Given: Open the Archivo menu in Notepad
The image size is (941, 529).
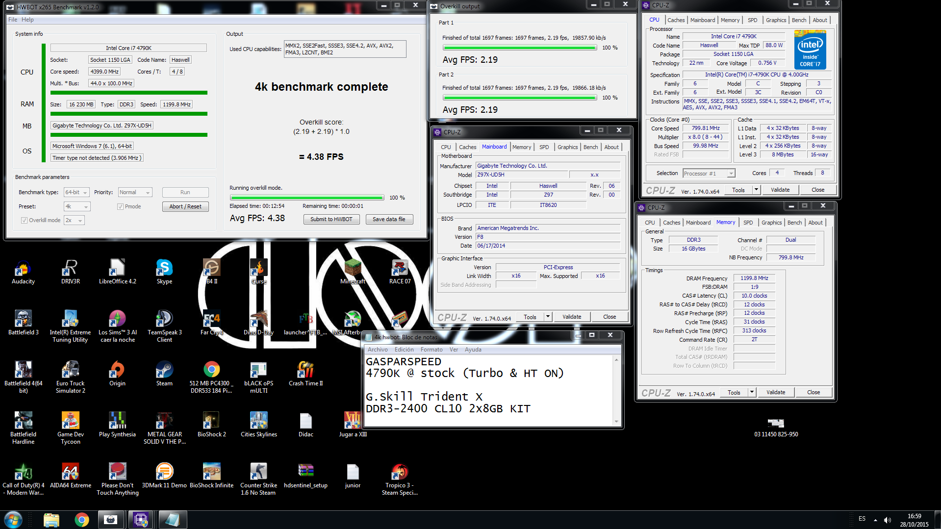Looking at the screenshot, I should [x=378, y=350].
